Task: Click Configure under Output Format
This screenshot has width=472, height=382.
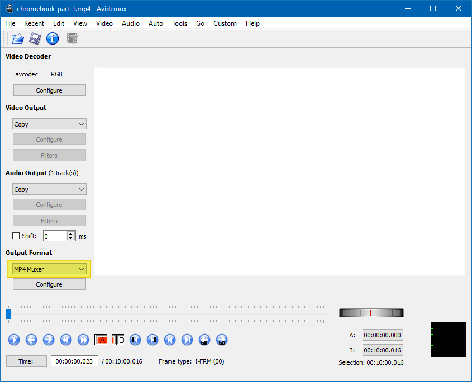Action: pos(49,284)
